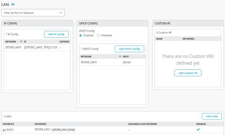
Task: Select the DHCP Config Enabled radio
Action: pyautogui.click(x=81, y=35)
